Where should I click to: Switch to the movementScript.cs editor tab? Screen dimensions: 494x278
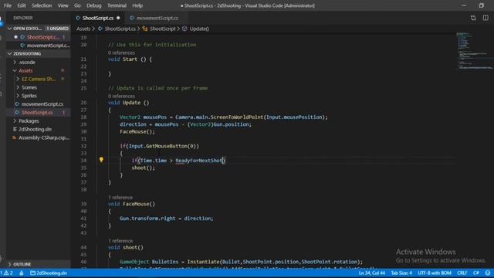[157, 18]
